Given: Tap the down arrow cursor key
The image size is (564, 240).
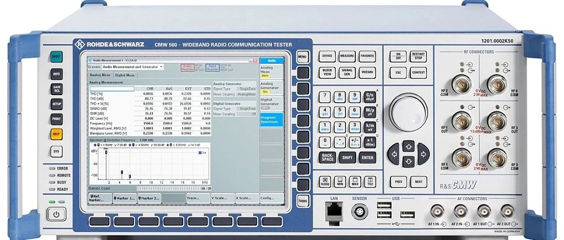Looking at the screenshot, I should 408,162.
